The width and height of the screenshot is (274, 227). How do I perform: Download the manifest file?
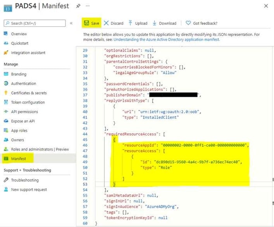(x=164, y=23)
